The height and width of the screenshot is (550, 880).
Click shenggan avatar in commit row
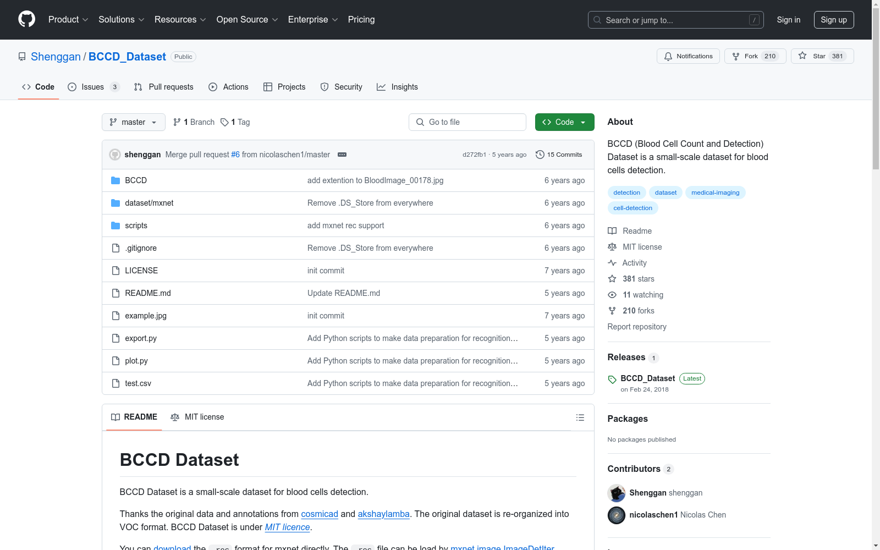tap(115, 155)
